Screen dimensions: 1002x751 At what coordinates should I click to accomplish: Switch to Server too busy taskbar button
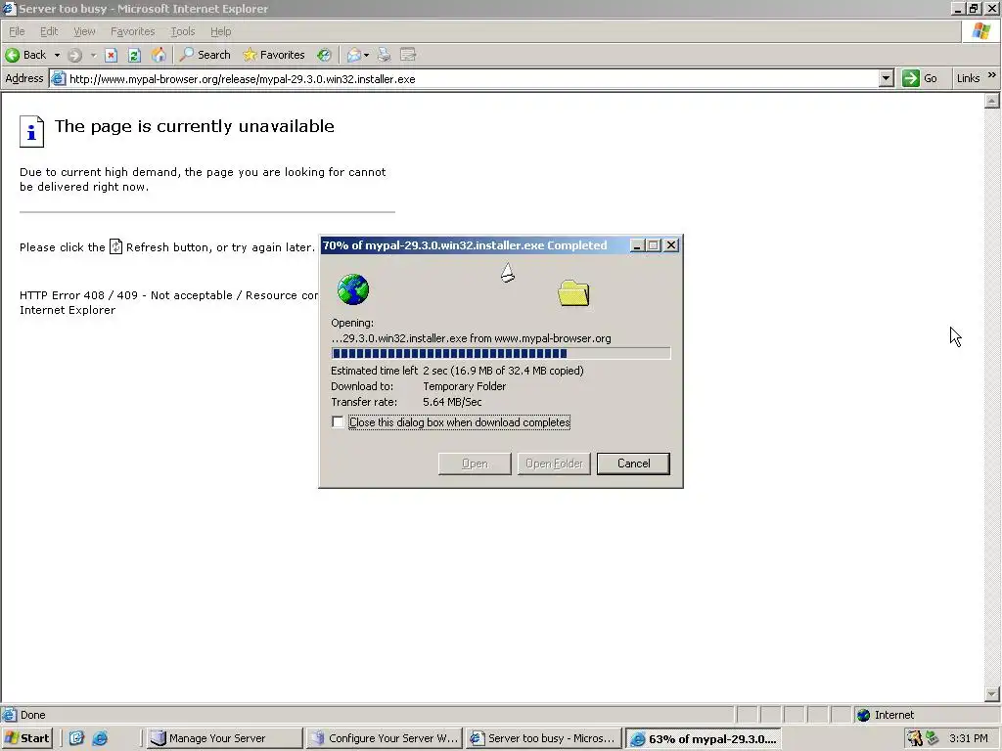543,738
